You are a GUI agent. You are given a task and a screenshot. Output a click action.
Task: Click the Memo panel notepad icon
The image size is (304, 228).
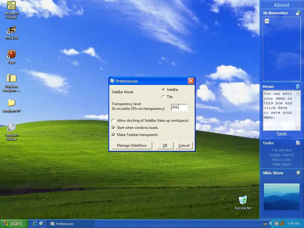point(298,86)
